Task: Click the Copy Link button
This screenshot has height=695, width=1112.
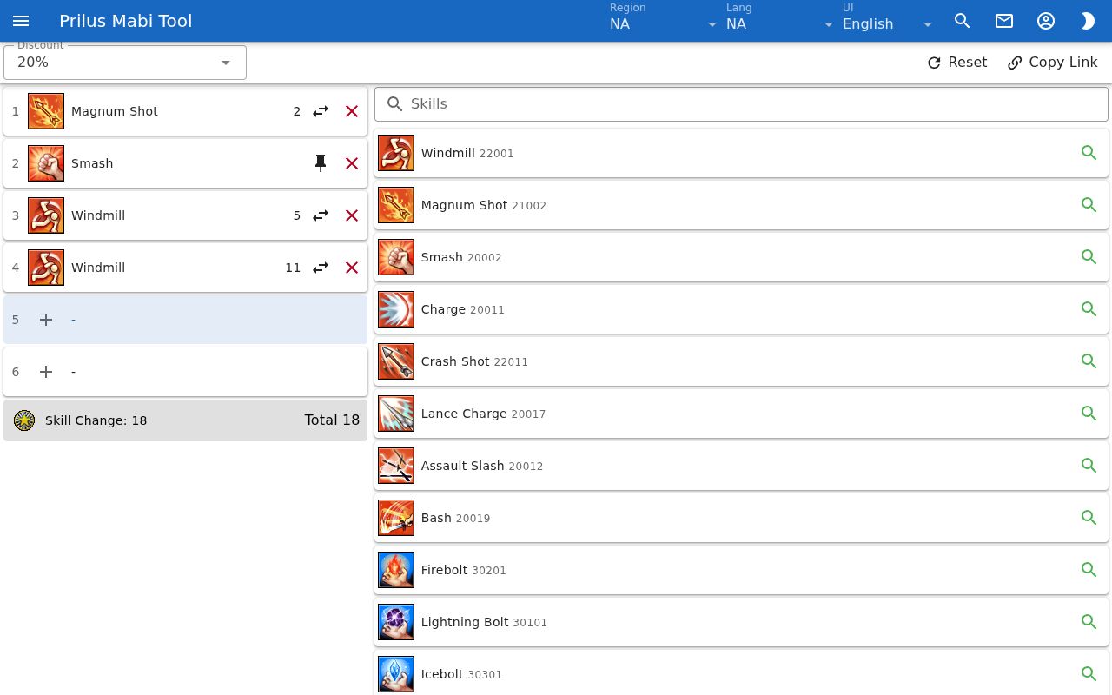Action: pyautogui.click(x=1053, y=63)
